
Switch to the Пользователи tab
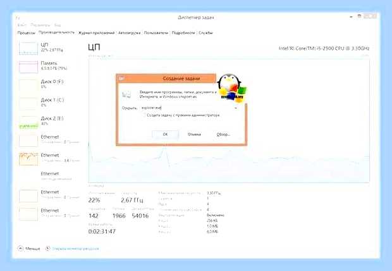[156, 33]
